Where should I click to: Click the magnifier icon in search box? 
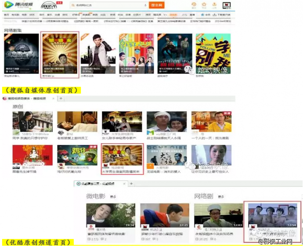pos(72,6)
